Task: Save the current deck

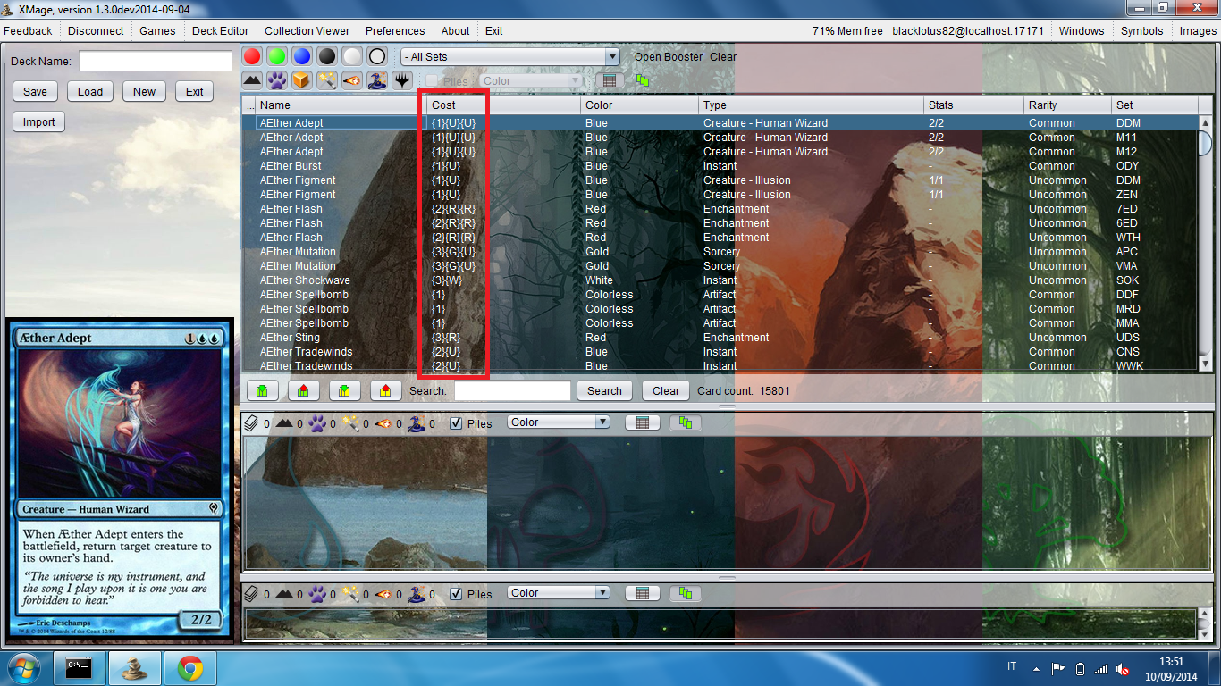Action: point(36,91)
